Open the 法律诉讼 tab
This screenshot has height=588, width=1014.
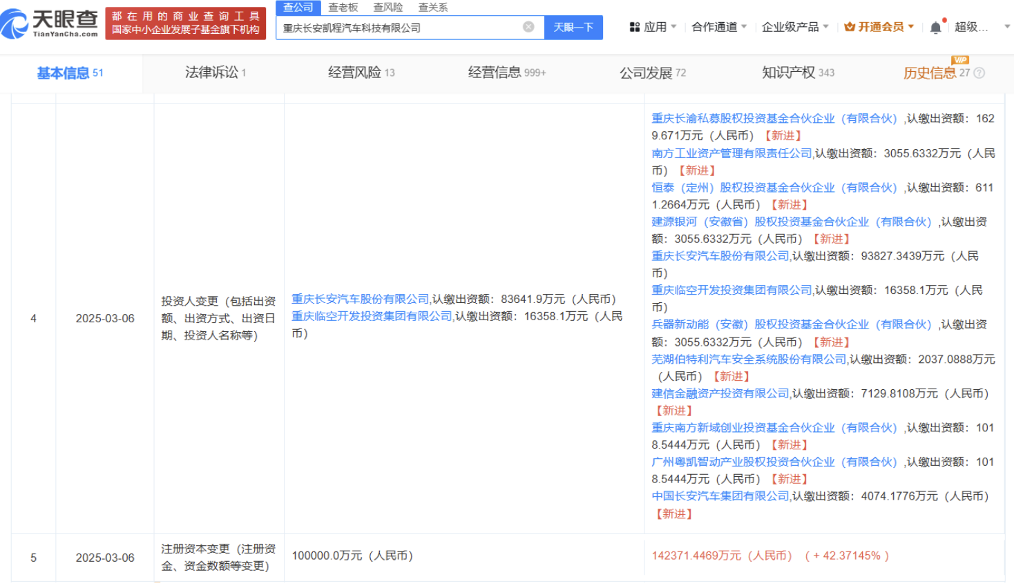(215, 72)
